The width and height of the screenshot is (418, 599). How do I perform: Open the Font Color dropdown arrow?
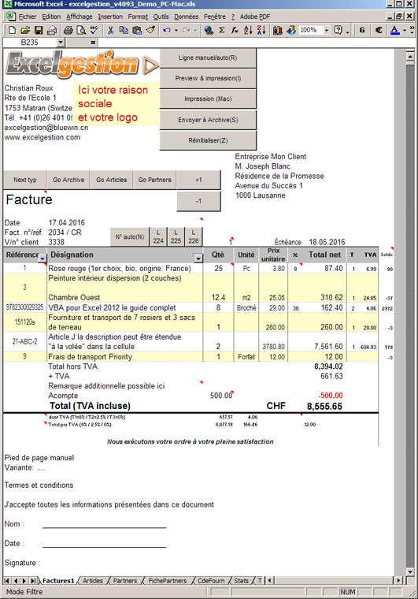click(x=405, y=30)
